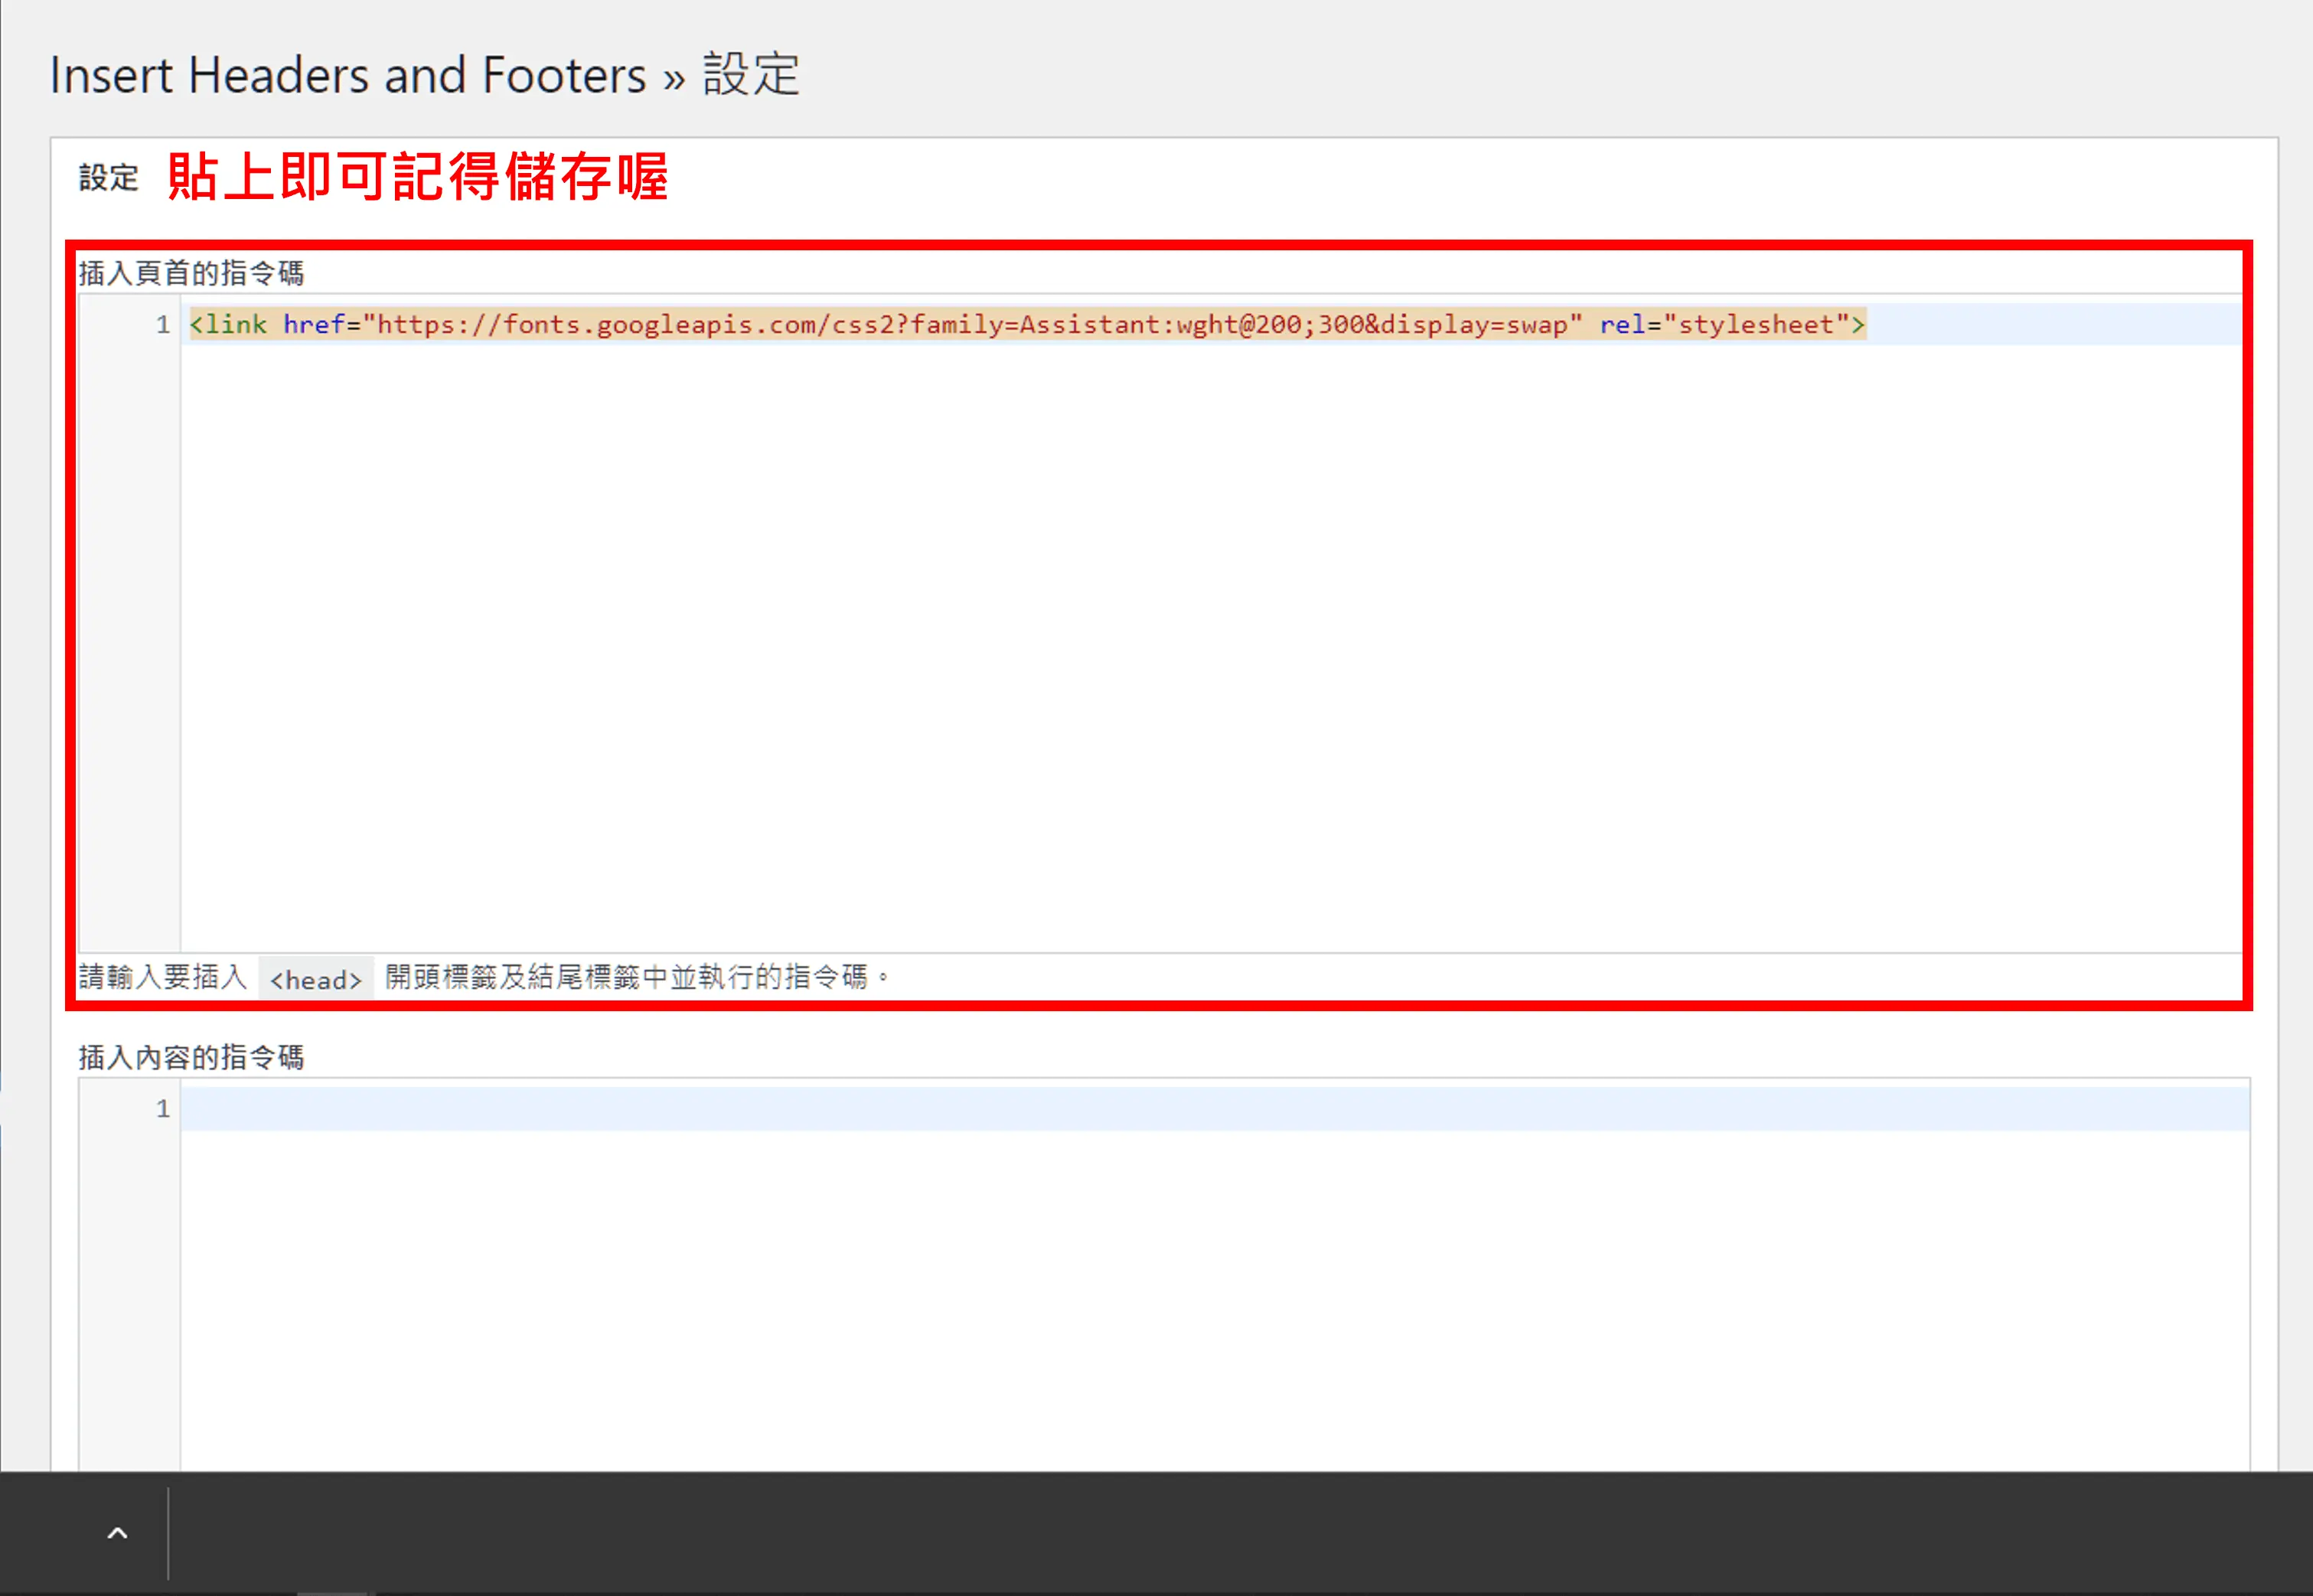Click inside the header scripts code editor
2313x1596 pixels.
pos(1160,622)
